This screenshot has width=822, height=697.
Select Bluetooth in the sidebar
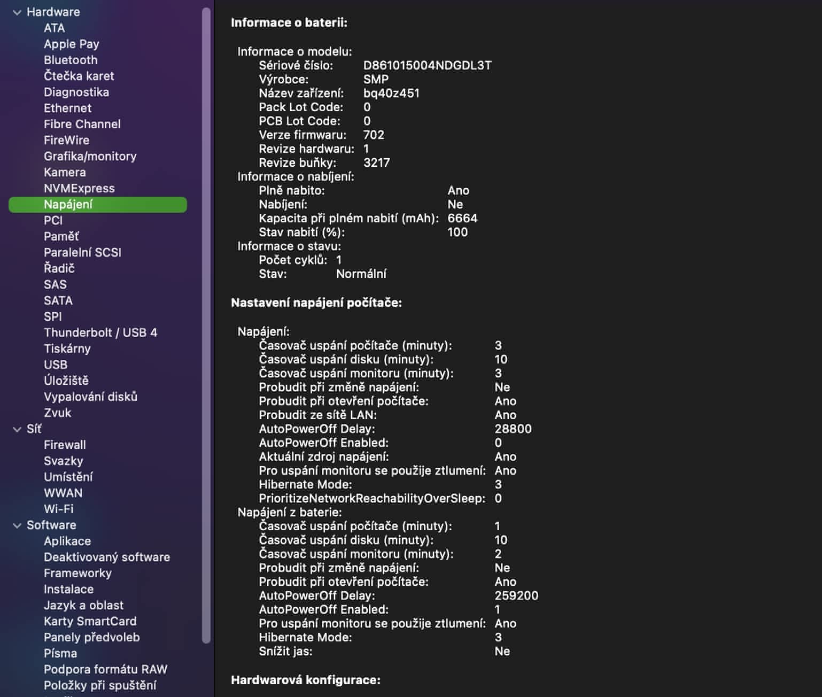(x=71, y=60)
